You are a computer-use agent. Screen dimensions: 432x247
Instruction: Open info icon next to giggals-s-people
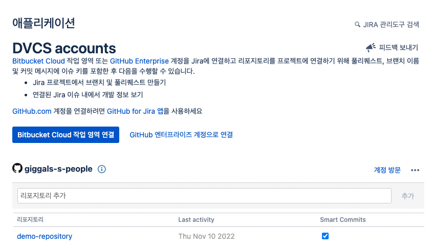[102, 169]
